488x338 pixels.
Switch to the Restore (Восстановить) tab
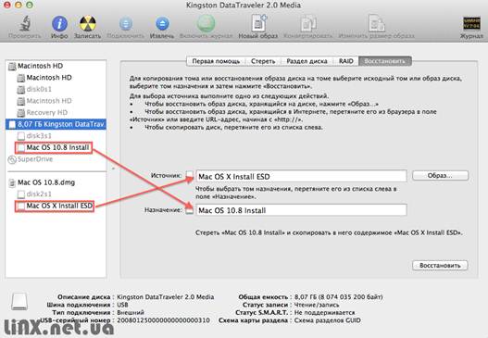tap(385, 61)
